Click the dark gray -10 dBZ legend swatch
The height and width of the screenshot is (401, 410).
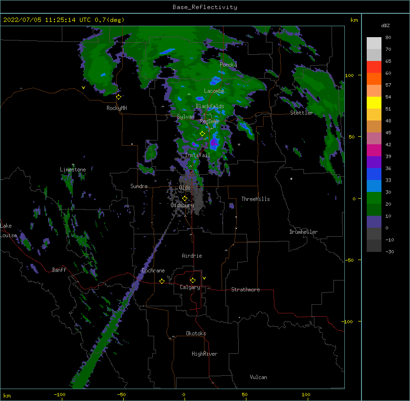click(374, 246)
